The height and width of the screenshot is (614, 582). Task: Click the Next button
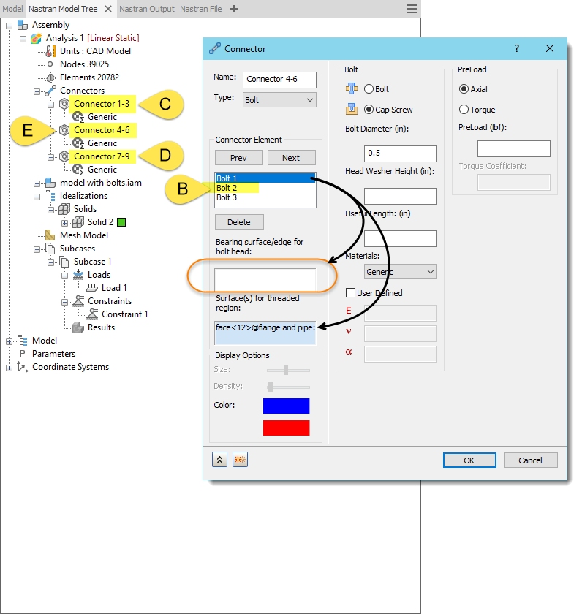tap(292, 158)
